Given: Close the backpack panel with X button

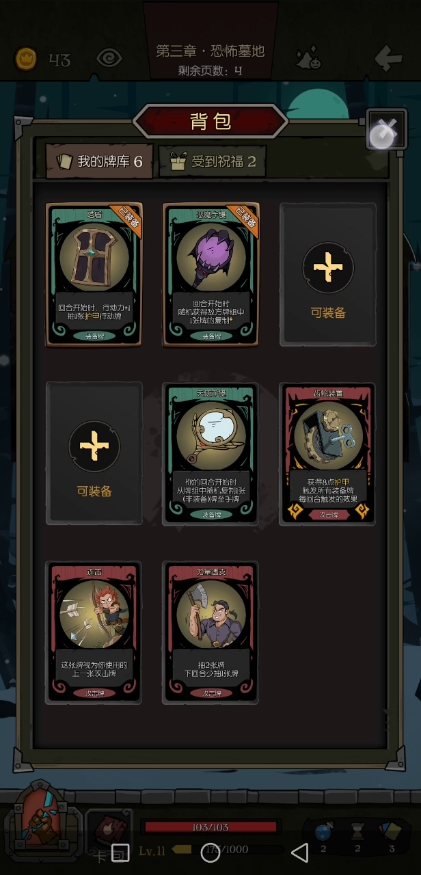Looking at the screenshot, I should [387, 129].
